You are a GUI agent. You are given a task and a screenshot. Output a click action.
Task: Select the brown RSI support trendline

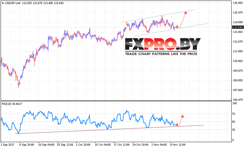[x=109, y=129]
